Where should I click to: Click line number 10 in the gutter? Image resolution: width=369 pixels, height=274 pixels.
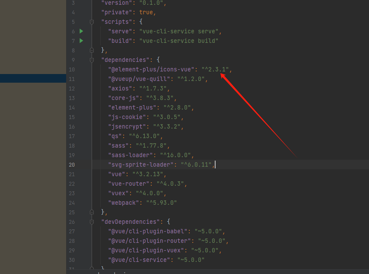tap(72, 70)
